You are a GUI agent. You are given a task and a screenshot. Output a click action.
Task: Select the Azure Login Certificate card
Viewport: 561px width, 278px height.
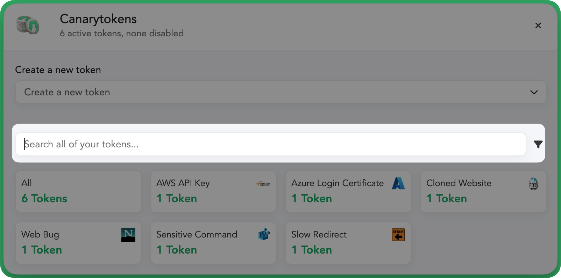(x=348, y=191)
